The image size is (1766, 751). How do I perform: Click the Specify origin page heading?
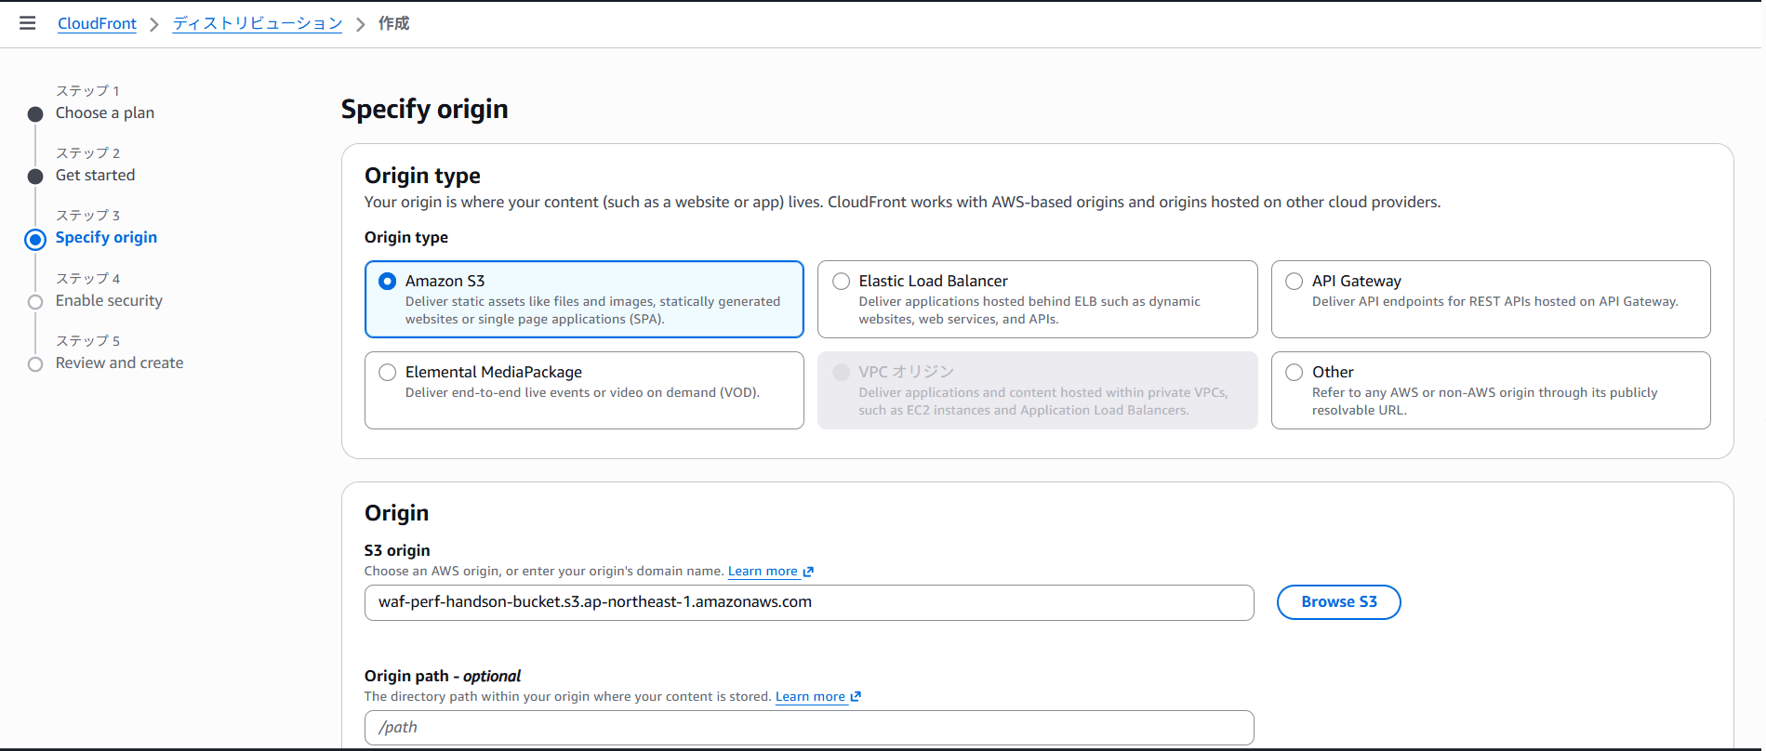pos(424,109)
